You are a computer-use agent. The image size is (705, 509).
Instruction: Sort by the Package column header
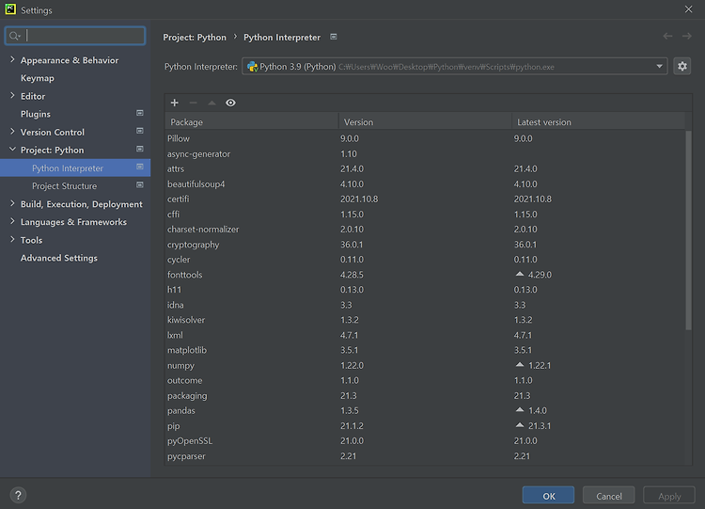[x=252, y=122]
